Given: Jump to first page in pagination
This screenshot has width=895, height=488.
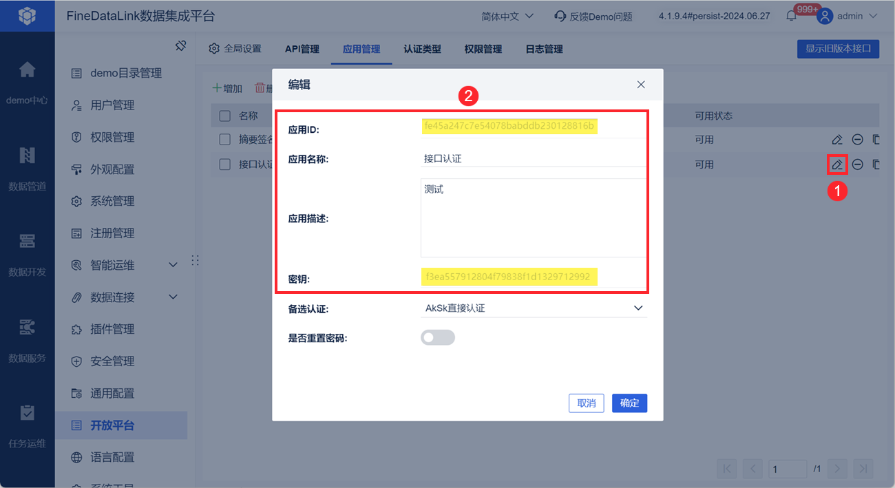Looking at the screenshot, I should point(727,469).
